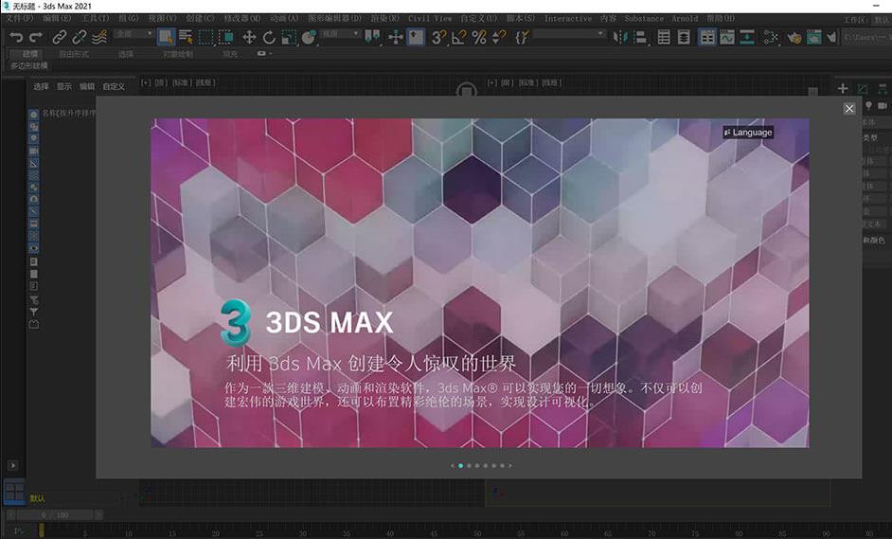Activate the Select and Link chain icon
Image resolution: width=892 pixels, height=539 pixels.
point(60,37)
